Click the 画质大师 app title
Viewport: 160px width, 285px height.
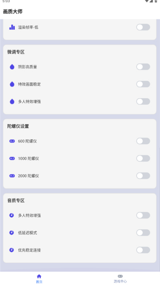coord(13,11)
